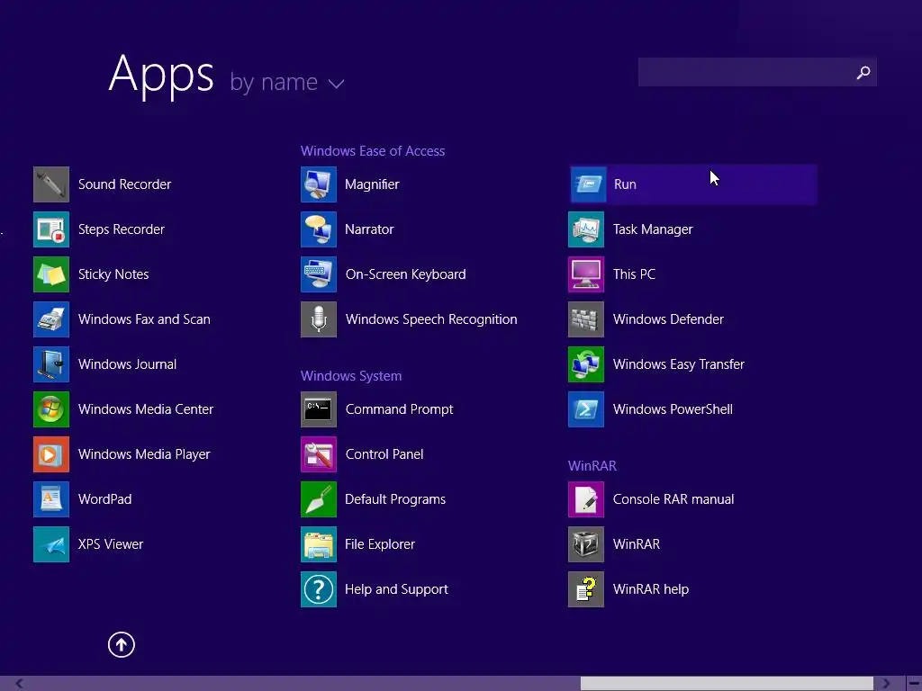Select the 'Windows Defender' label
The height and width of the screenshot is (691, 922).
(668, 319)
